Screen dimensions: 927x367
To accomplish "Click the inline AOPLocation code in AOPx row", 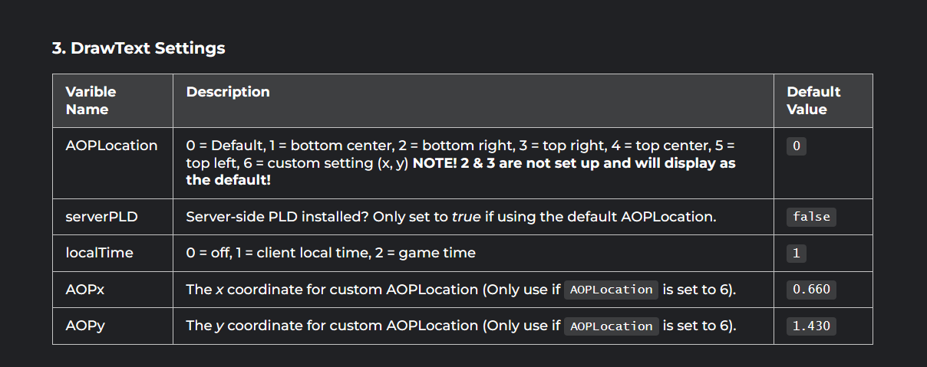I will click(x=612, y=290).
